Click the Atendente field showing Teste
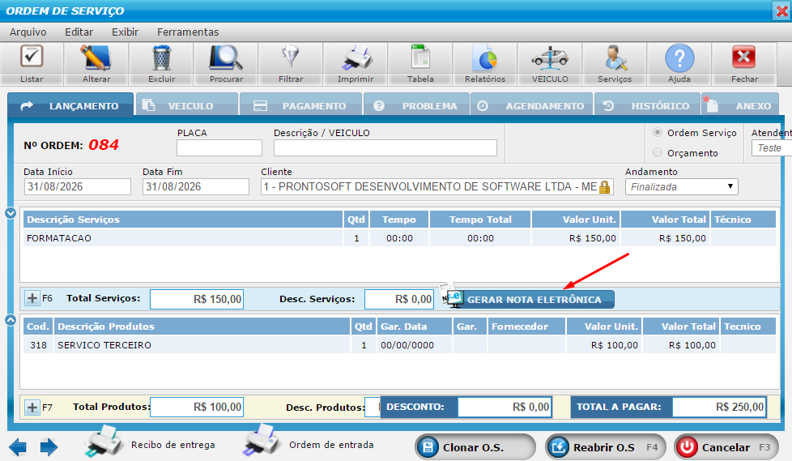 click(772, 148)
